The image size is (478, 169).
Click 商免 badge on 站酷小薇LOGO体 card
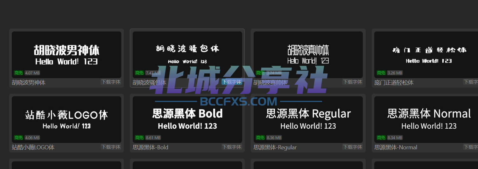[x=18, y=138]
